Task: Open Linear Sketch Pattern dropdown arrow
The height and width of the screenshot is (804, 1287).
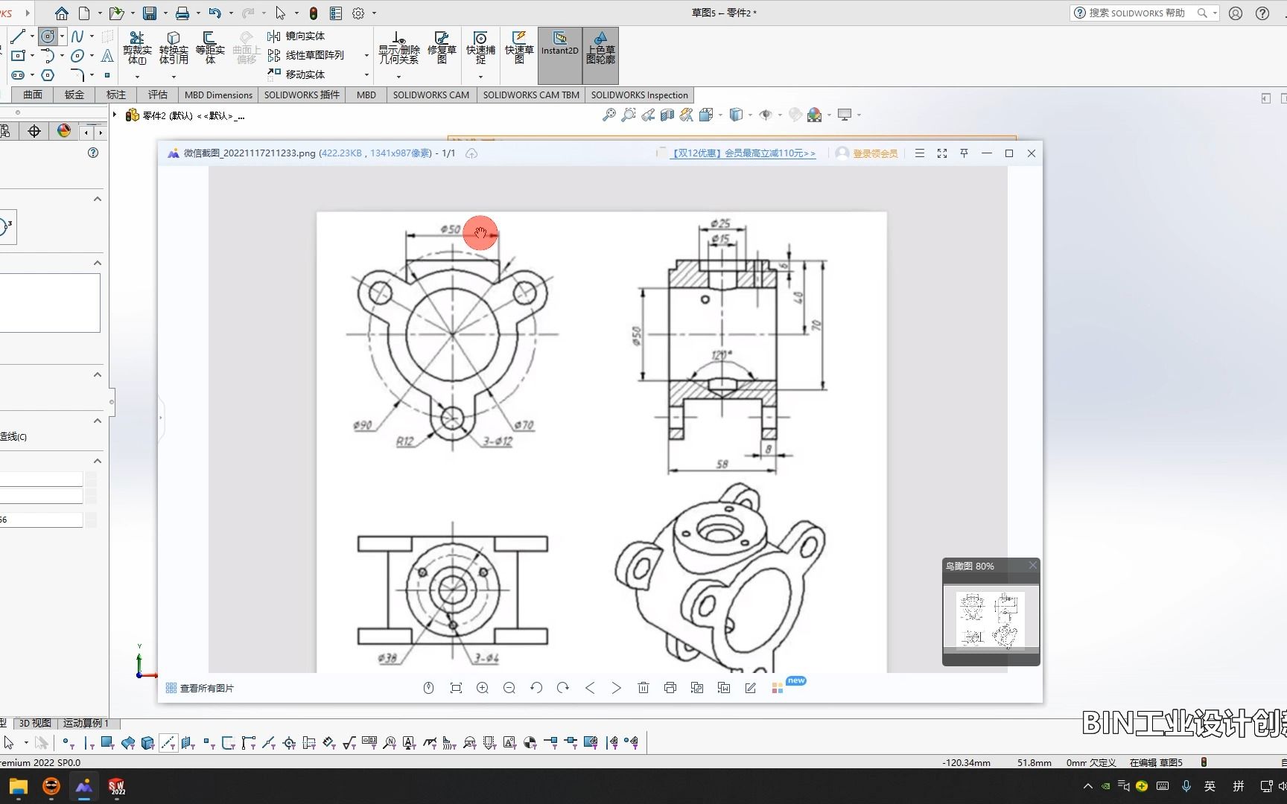Action: 366,55
